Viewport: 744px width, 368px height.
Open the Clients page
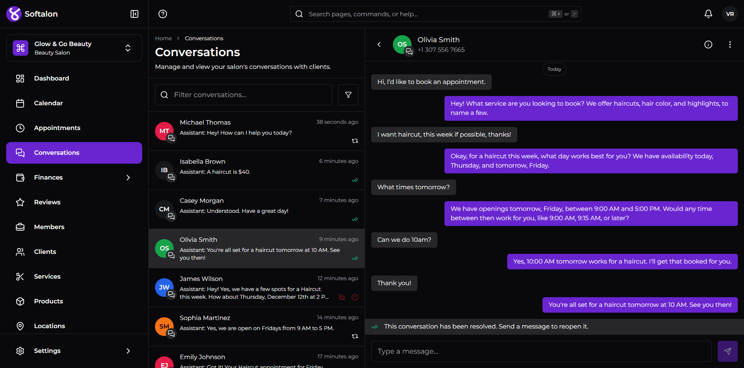point(74,252)
